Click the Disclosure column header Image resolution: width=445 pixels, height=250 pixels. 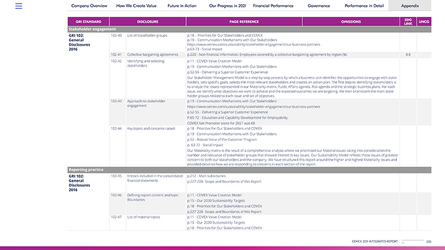(148, 22)
